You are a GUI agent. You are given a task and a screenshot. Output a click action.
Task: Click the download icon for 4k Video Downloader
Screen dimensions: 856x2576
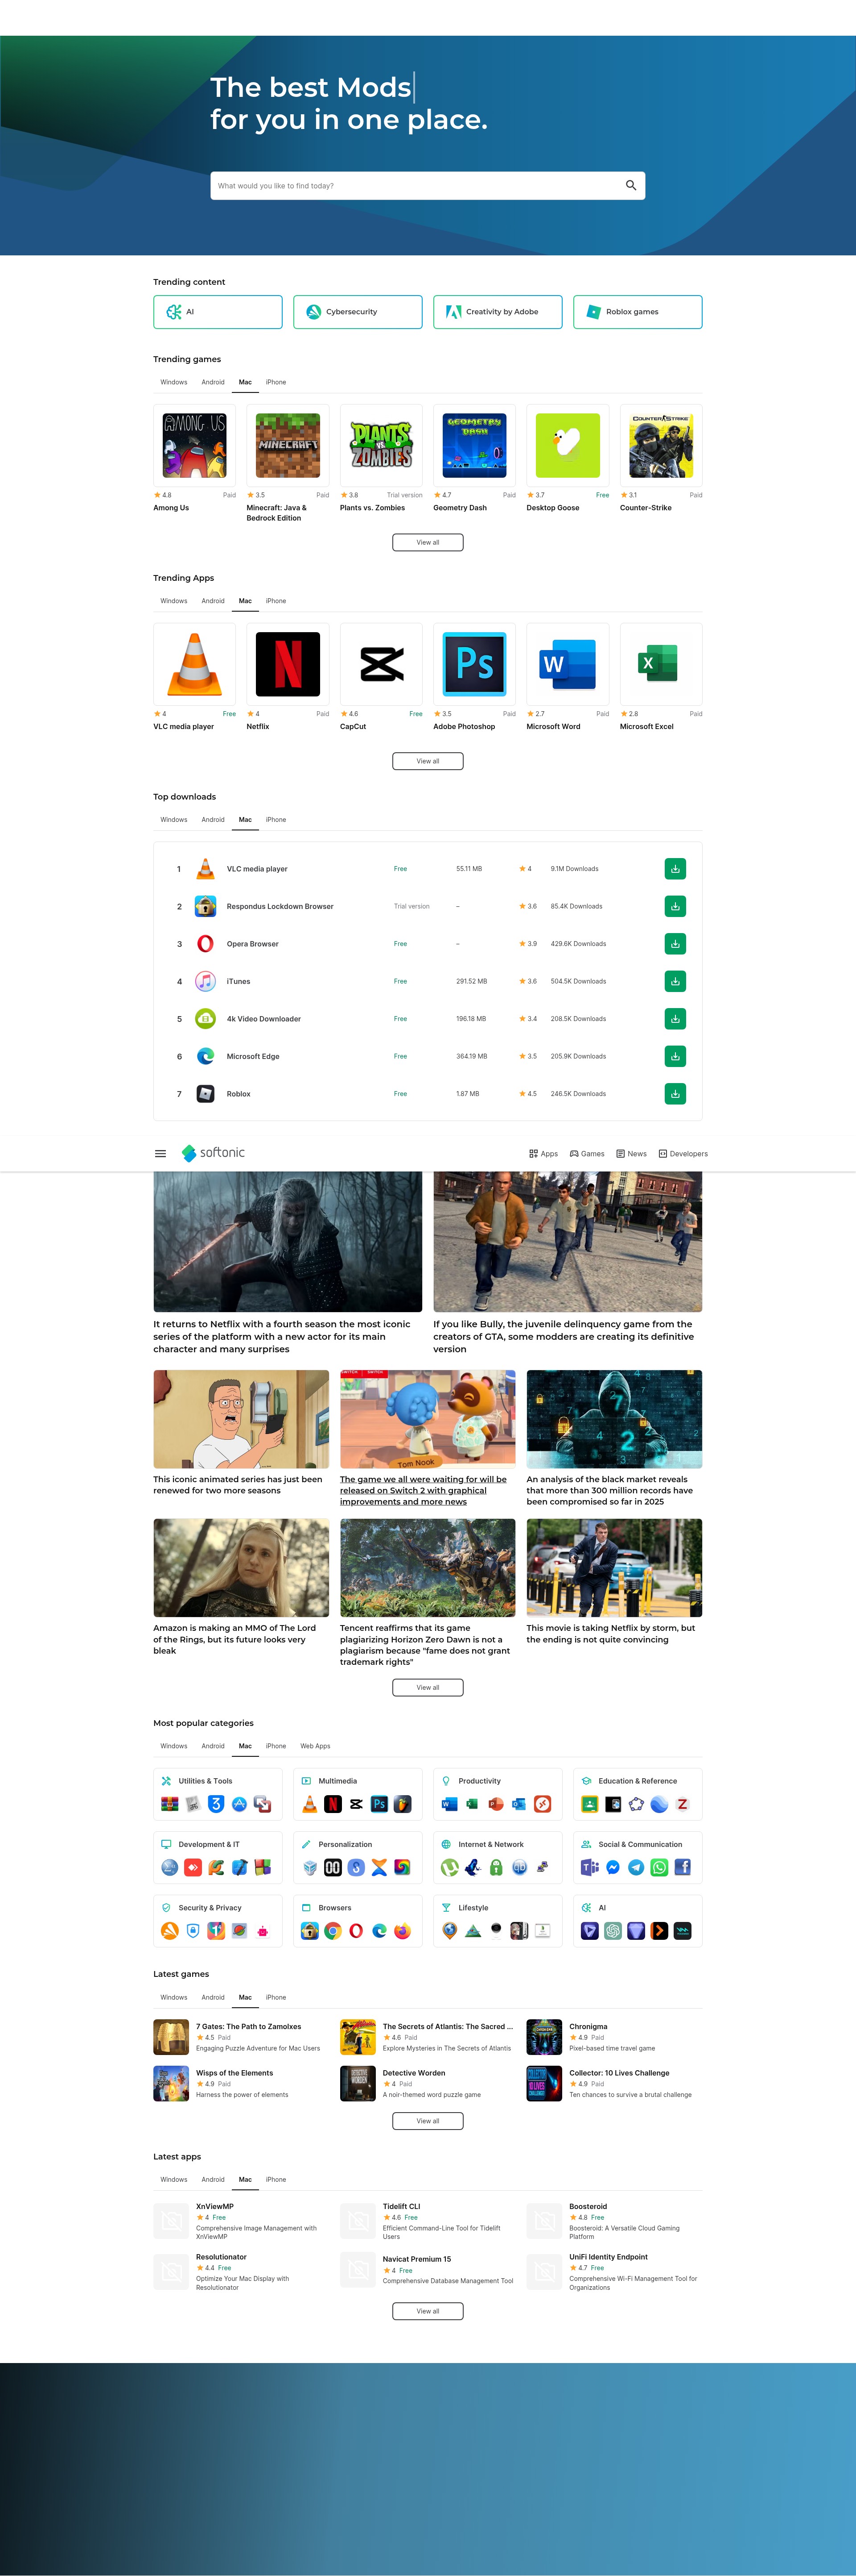(x=675, y=1019)
